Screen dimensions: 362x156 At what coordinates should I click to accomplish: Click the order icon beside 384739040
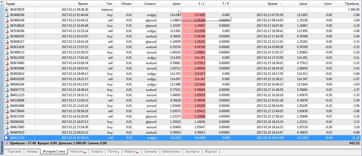[x=7, y=111]
